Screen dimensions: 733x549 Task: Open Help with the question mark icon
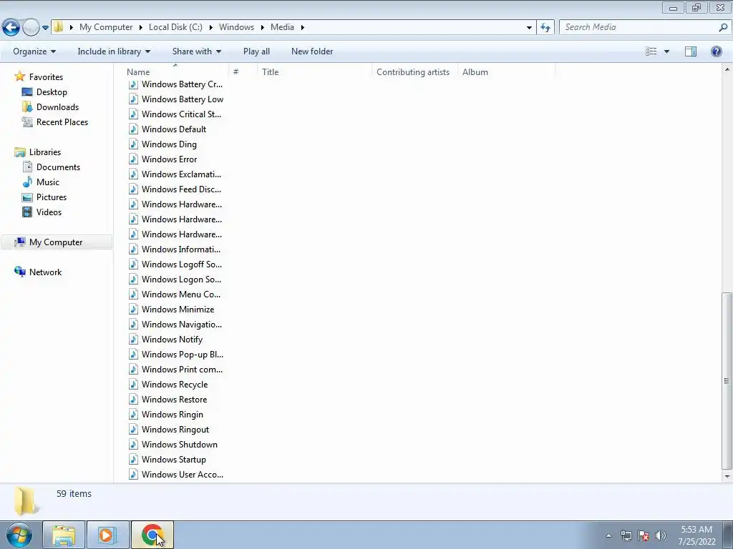716,51
